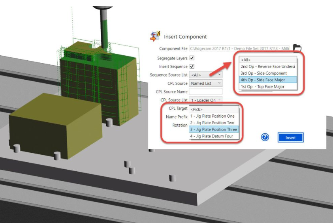Select '<All>' in the sequence list
Viewport: 333px width, 223px height.
(x=268, y=60)
